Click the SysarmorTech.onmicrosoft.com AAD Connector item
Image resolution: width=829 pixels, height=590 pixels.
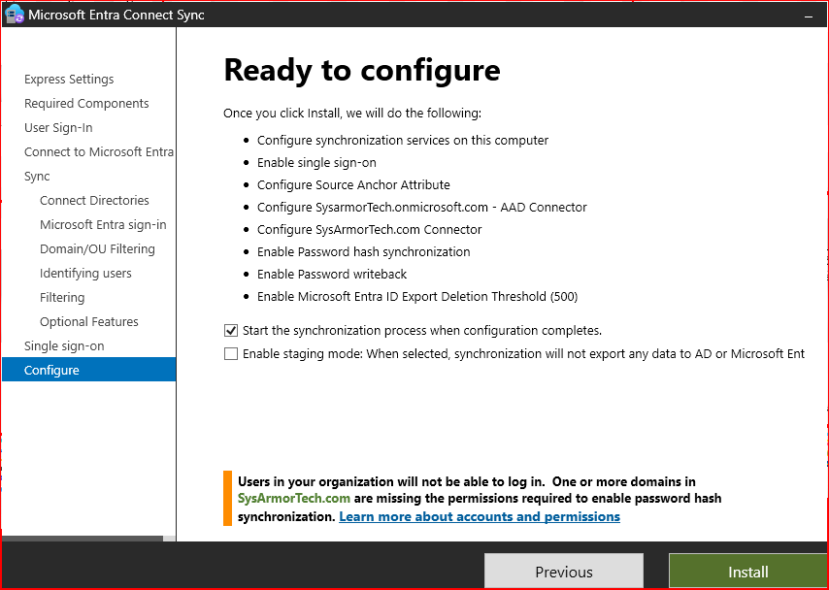[x=422, y=208]
